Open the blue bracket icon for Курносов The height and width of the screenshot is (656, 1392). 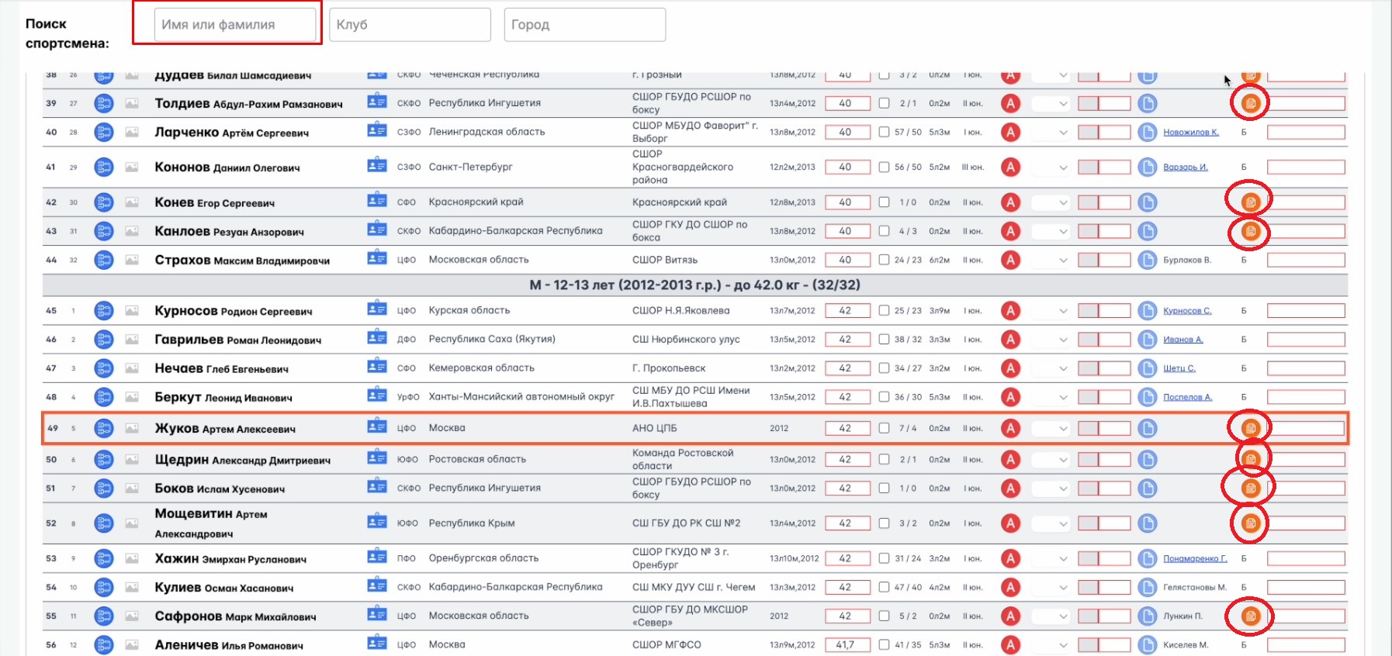[x=103, y=311]
